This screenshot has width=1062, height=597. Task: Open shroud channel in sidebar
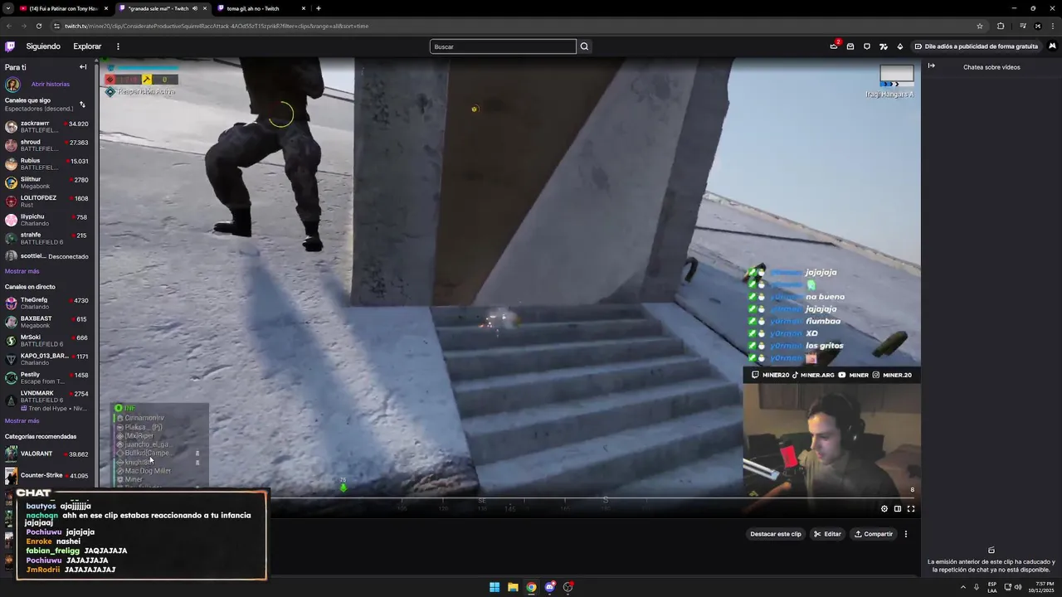click(x=46, y=145)
